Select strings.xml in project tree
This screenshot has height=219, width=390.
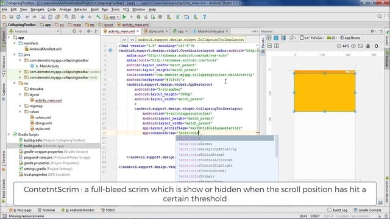click(41, 123)
